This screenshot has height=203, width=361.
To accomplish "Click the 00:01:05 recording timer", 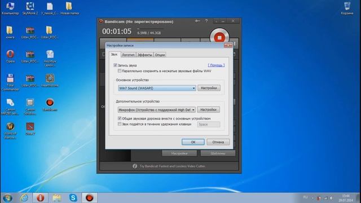I will click(117, 32).
